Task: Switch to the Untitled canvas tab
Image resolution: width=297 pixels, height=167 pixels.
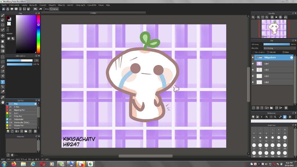Action: pyautogui.click(x=93, y=13)
